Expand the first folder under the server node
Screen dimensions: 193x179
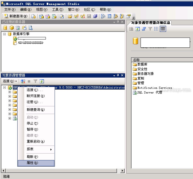[x=10, y=92]
